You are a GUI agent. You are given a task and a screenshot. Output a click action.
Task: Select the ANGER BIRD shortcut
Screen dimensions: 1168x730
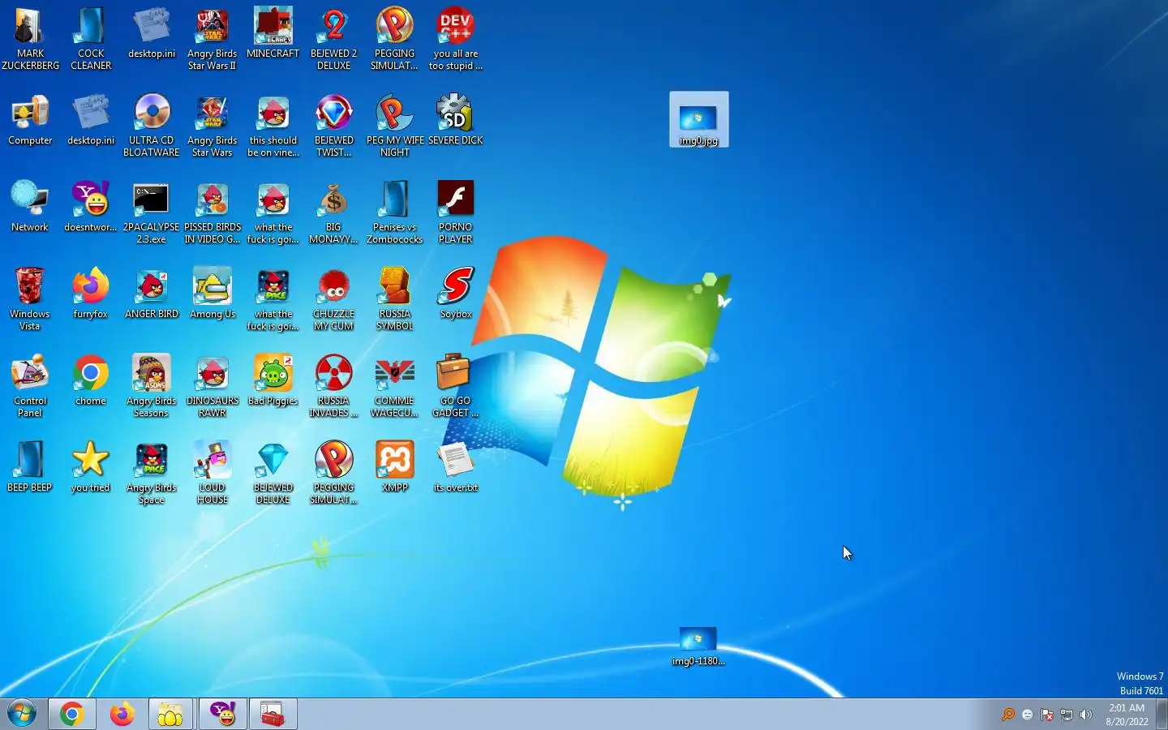tap(152, 294)
